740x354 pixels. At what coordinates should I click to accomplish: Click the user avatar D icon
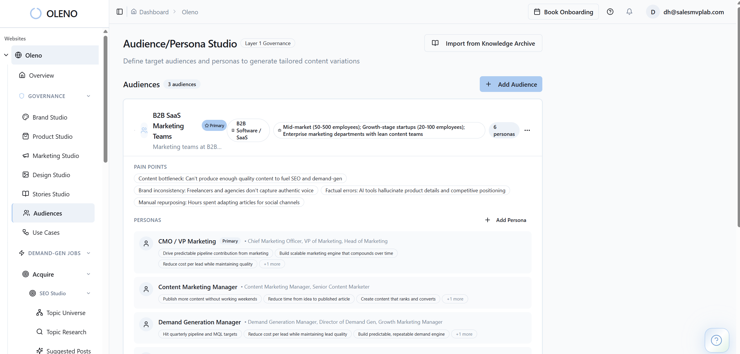653,12
